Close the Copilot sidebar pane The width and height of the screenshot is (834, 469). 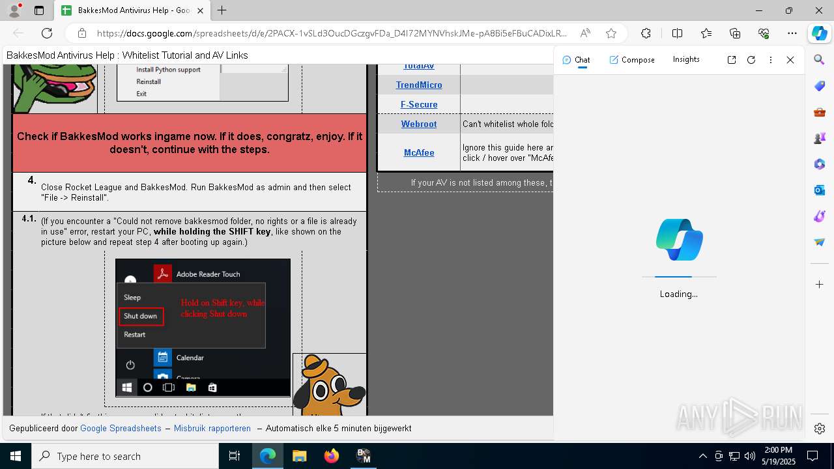[790, 60]
